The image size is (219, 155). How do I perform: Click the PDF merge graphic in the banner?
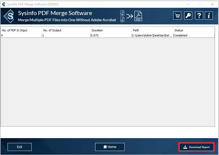[131, 16]
